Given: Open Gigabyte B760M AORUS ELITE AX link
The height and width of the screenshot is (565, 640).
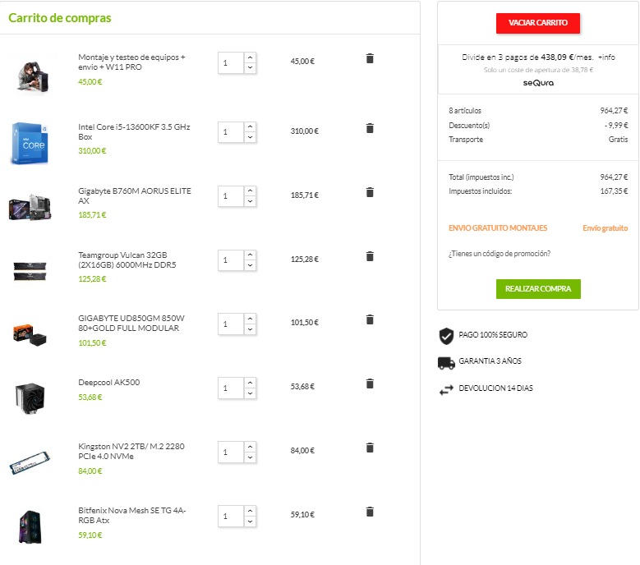Looking at the screenshot, I should pyautogui.click(x=134, y=195).
